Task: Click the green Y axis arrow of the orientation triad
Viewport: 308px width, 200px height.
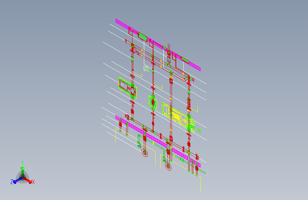Action: (23, 171)
